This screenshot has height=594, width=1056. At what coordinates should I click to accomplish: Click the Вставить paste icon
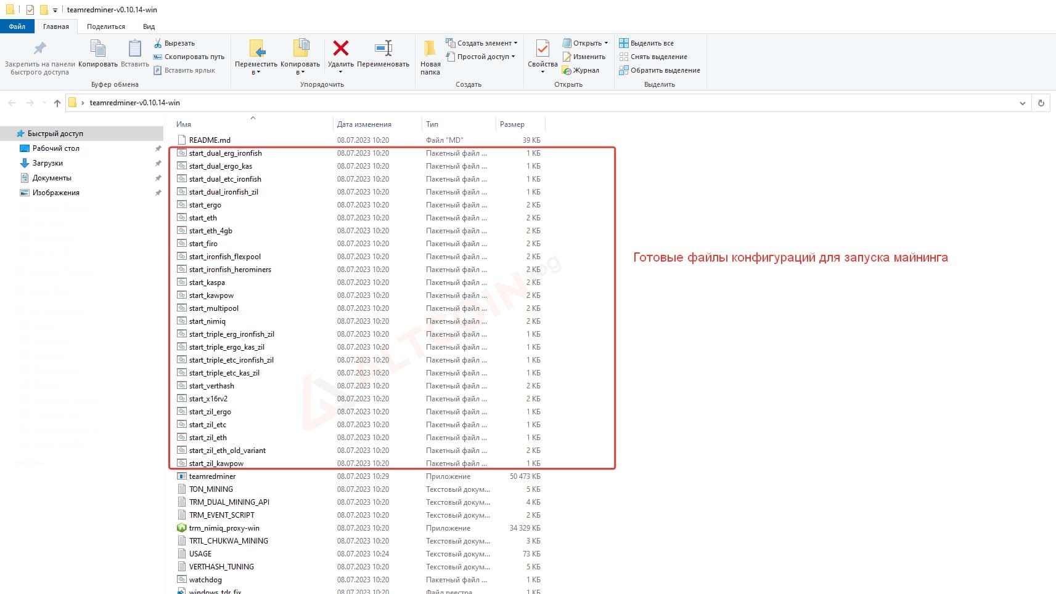tap(134, 49)
